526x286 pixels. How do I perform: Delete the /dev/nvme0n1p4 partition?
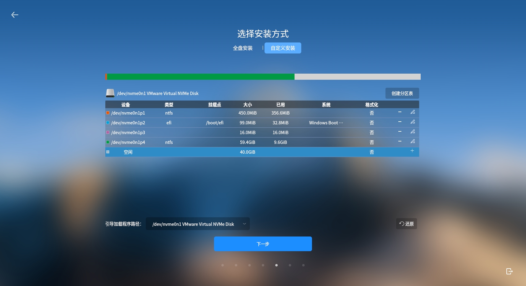click(x=400, y=141)
